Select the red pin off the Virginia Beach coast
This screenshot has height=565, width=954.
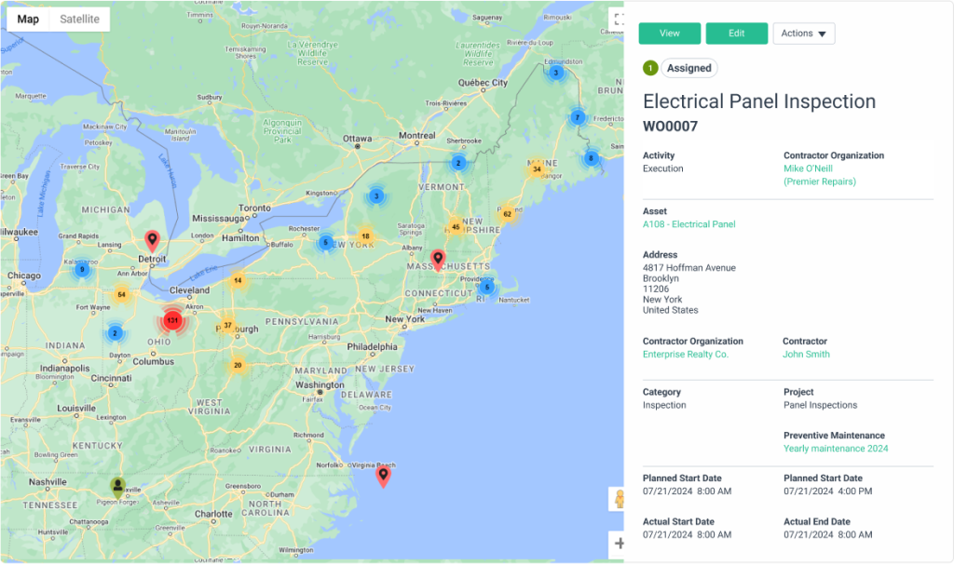[x=383, y=475]
